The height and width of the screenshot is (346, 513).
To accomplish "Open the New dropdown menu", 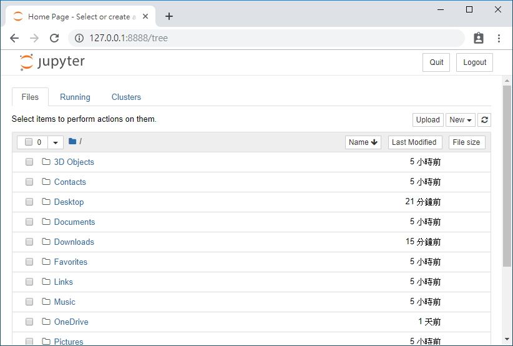I will [461, 120].
